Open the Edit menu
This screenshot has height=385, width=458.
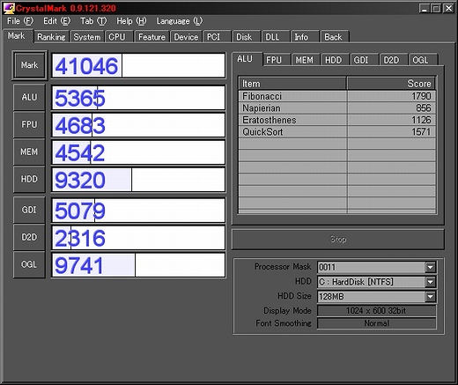point(56,21)
